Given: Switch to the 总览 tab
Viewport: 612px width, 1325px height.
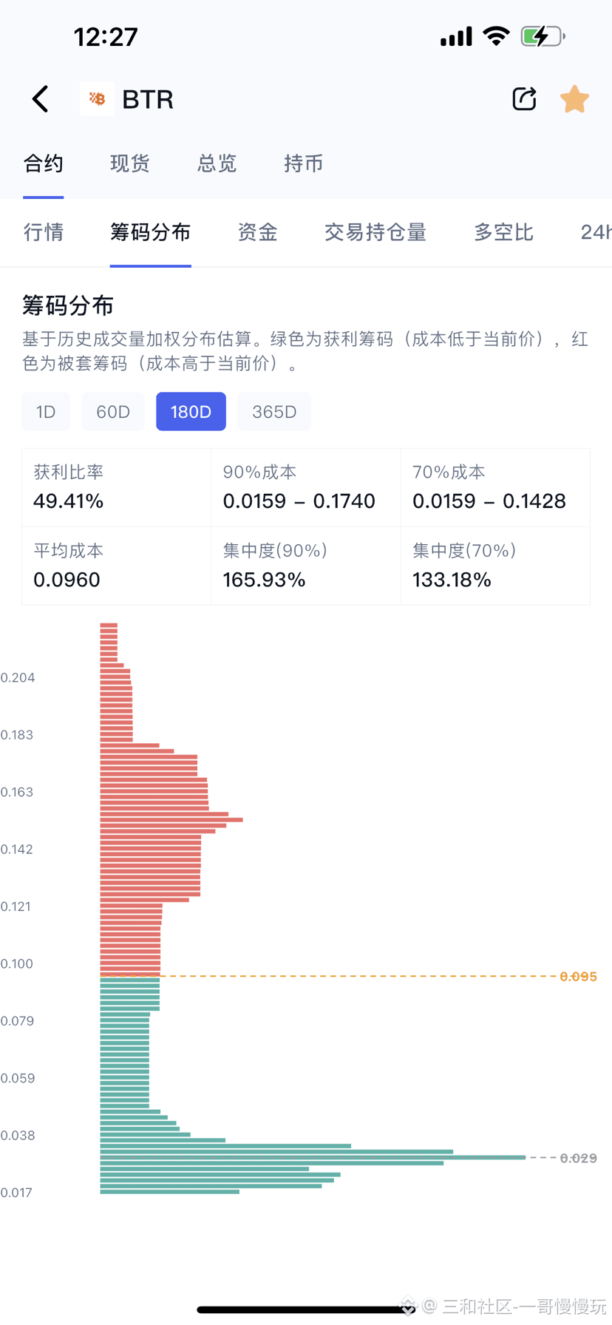Looking at the screenshot, I should (217, 163).
